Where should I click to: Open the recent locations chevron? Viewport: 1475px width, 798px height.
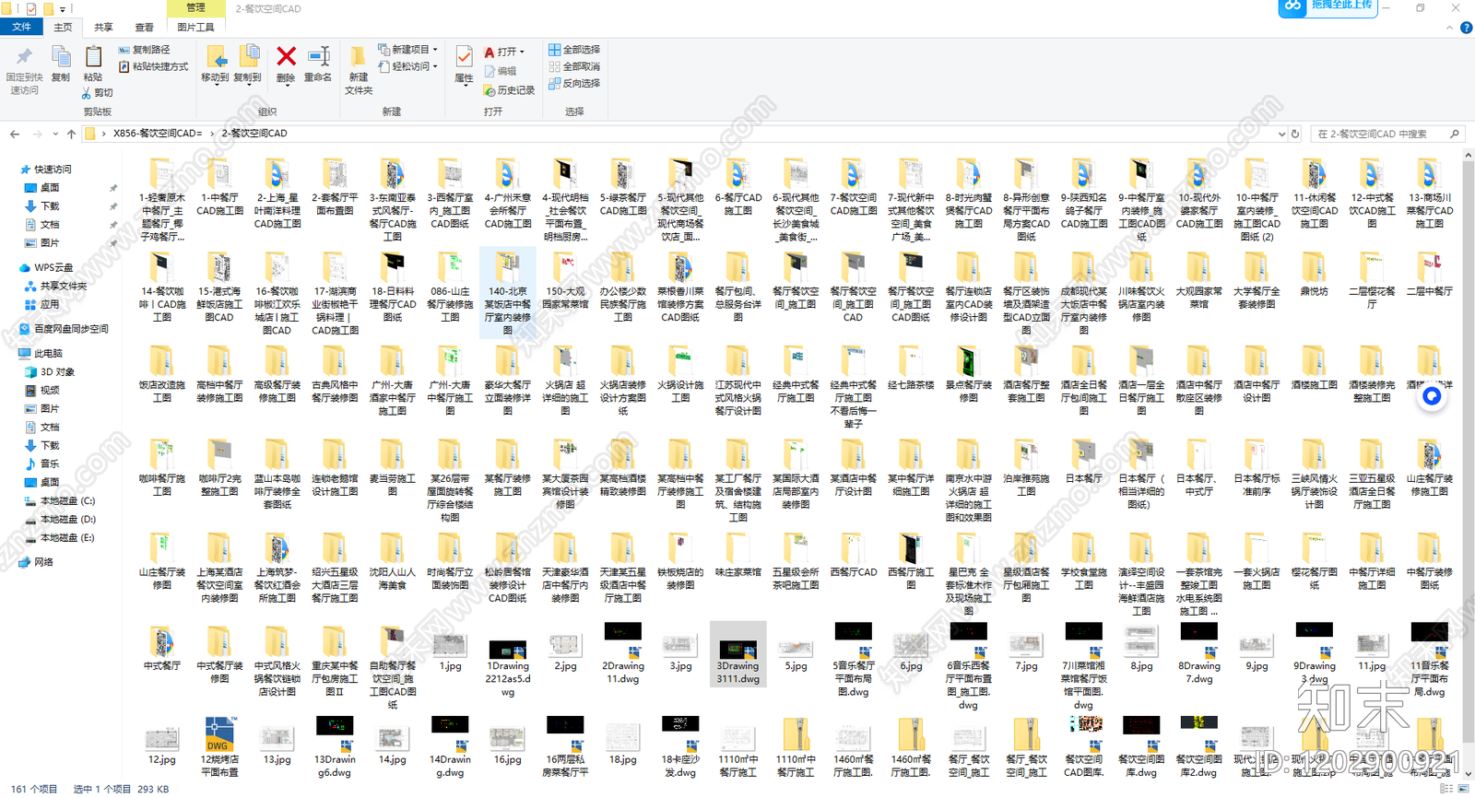pyautogui.click(x=55, y=135)
